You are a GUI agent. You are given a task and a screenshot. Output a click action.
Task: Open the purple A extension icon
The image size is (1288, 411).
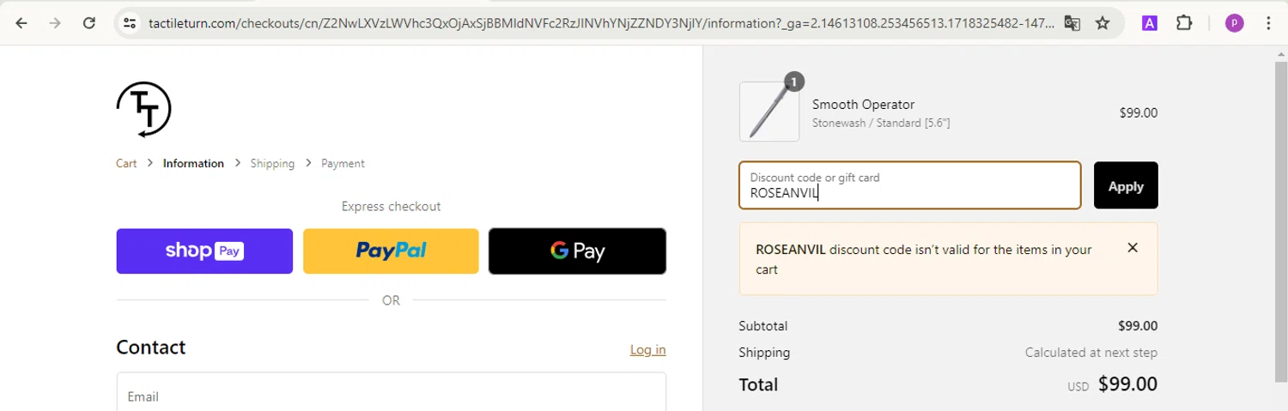coord(1149,23)
